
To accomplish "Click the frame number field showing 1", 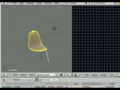I will (54, 80).
